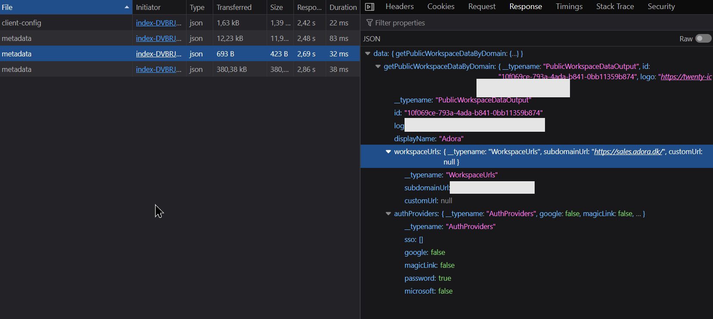Viewport: 713px width, 319px height.
Task: Select the Response tab
Action: pos(526,6)
